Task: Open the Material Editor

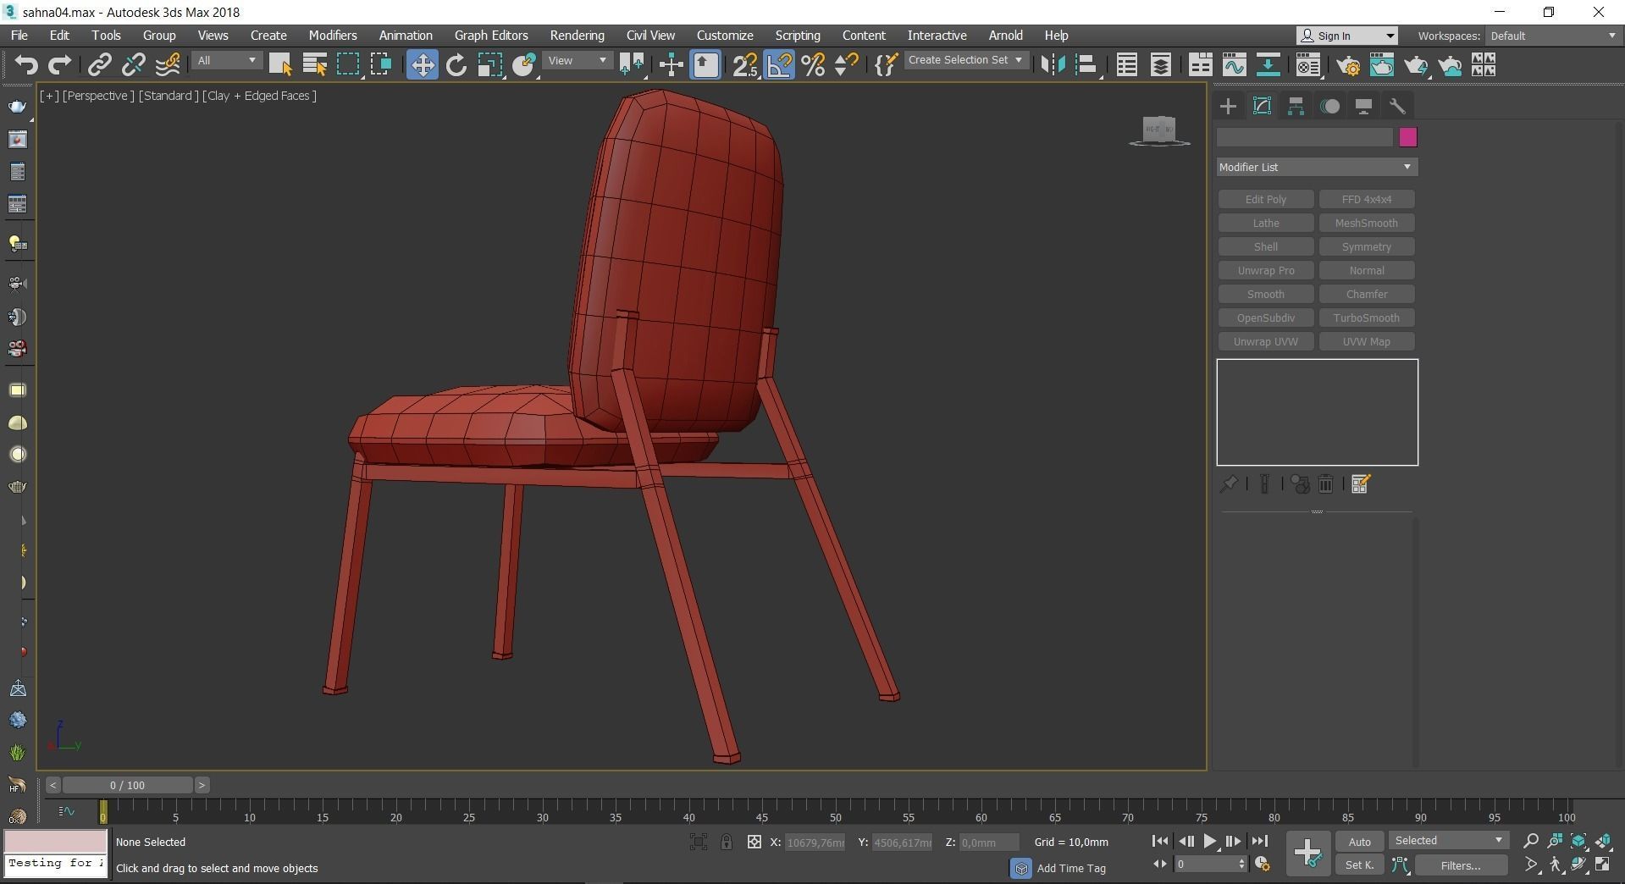Action: (1308, 65)
